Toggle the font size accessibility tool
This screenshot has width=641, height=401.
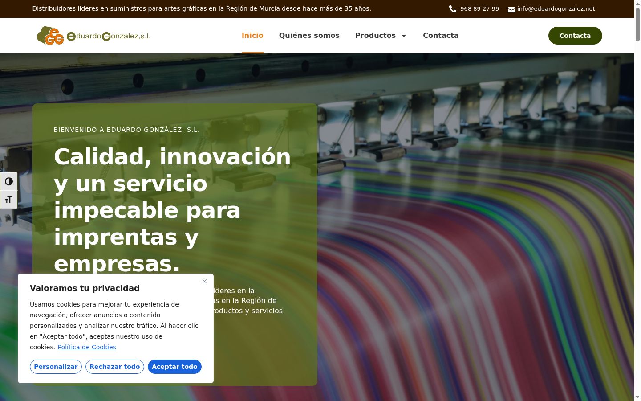point(9,200)
